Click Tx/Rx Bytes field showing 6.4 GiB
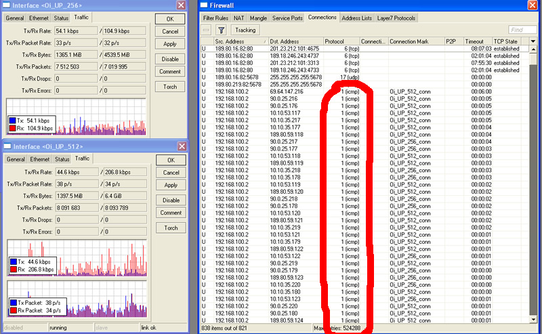The height and width of the screenshot is (334, 542). (125, 196)
